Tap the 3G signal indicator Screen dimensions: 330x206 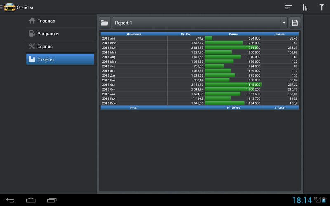click(x=317, y=199)
